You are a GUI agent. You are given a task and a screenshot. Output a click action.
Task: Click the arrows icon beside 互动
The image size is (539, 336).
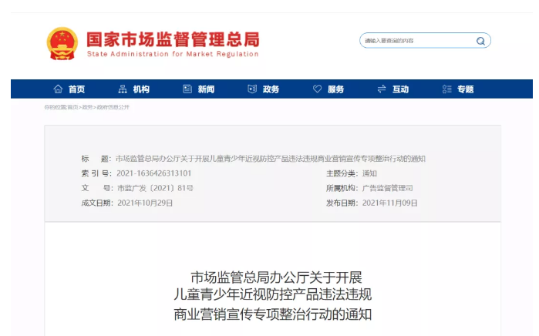coord(382,89)
